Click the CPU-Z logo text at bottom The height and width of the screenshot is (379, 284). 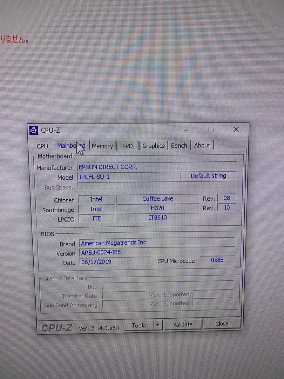pyautogui.click(x=57, y=328)
